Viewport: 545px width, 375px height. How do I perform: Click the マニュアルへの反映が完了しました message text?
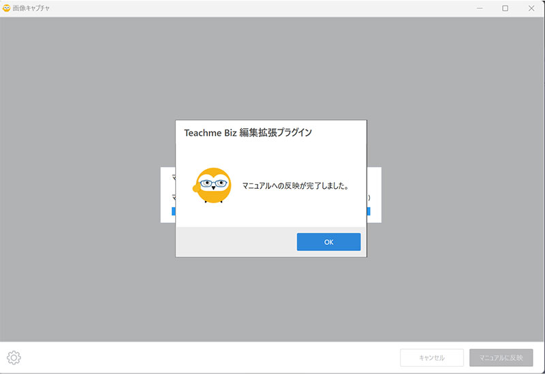295,185
